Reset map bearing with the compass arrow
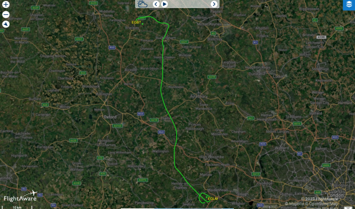The height and width of the screenshot is (209, 355). point(6,24)
